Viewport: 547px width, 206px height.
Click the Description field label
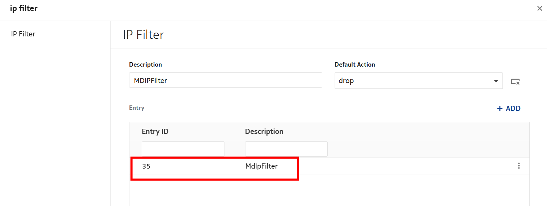145,65
